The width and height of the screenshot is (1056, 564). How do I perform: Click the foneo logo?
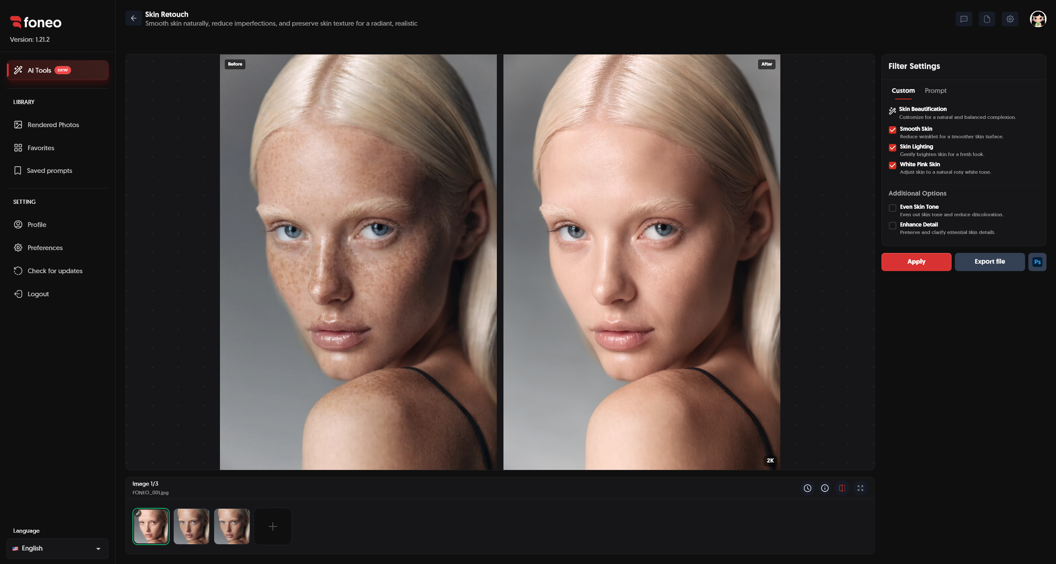36,22
